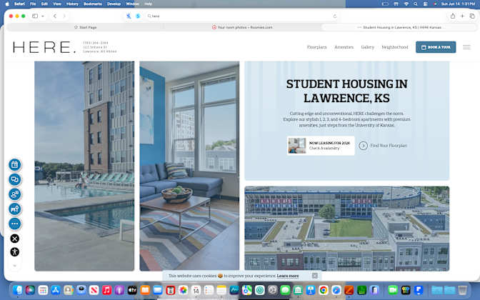Screen dimensions: 480x300
Task: Toggle the Safari sidebar button
Action: click(35, 16)
